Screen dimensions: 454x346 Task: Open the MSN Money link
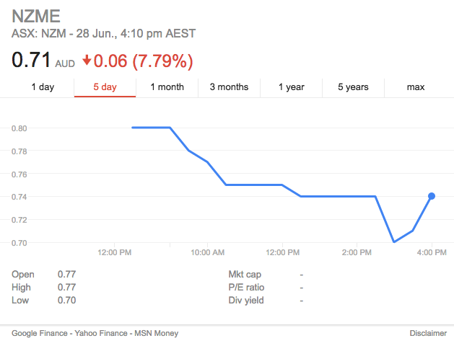click(154, 333)
